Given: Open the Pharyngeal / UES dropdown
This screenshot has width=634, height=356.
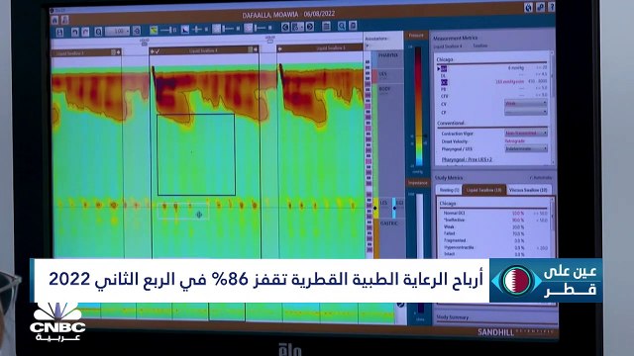Looking at the screenshot, I should (x=526, y=148).
